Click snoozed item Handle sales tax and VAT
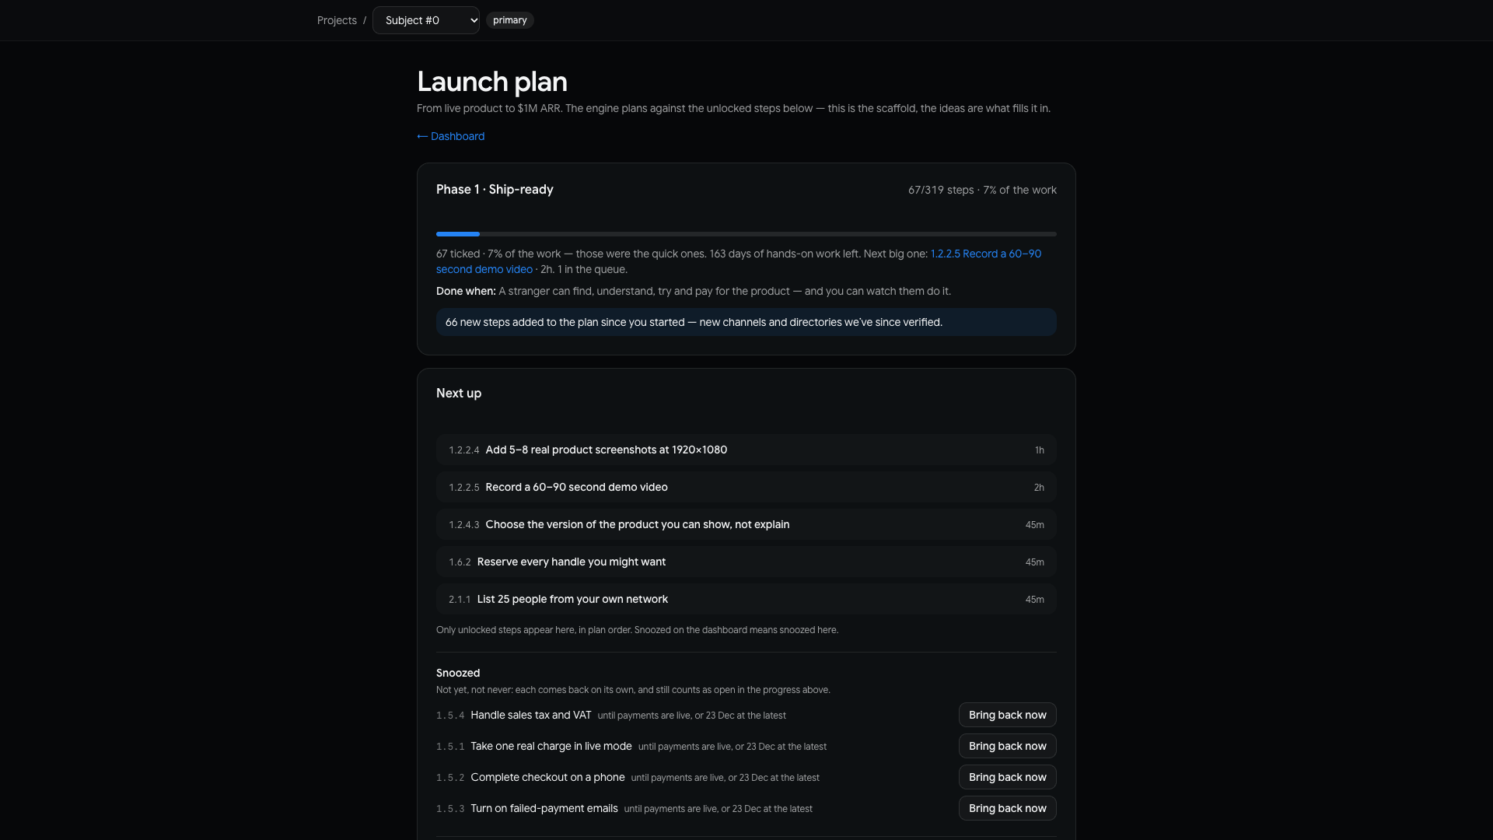 point(531,715)
